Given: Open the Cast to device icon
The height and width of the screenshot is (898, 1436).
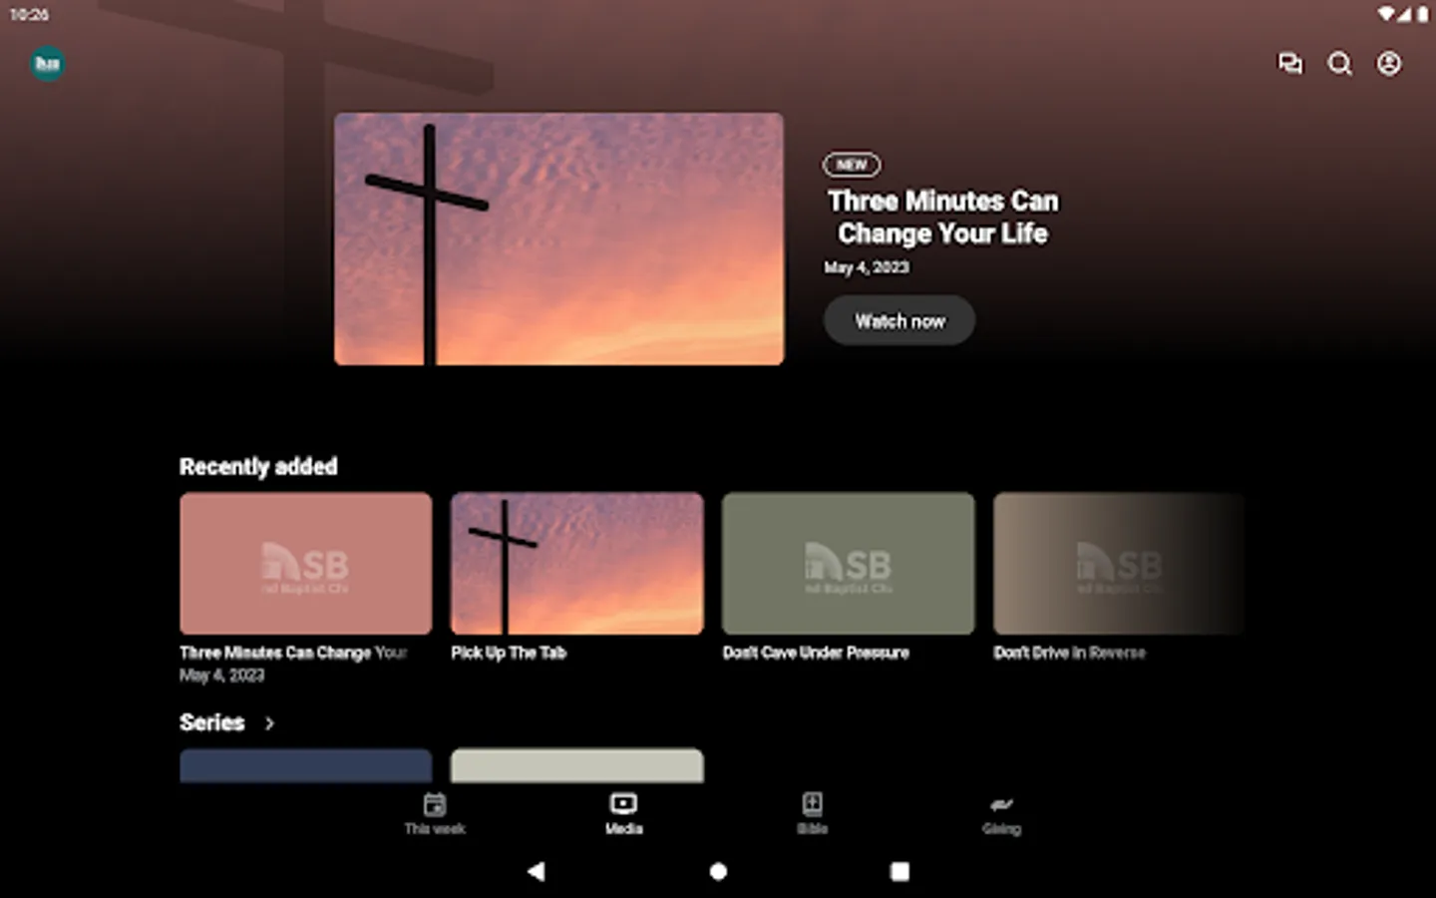Looking at the screenshot, I should coord(1290,63).
